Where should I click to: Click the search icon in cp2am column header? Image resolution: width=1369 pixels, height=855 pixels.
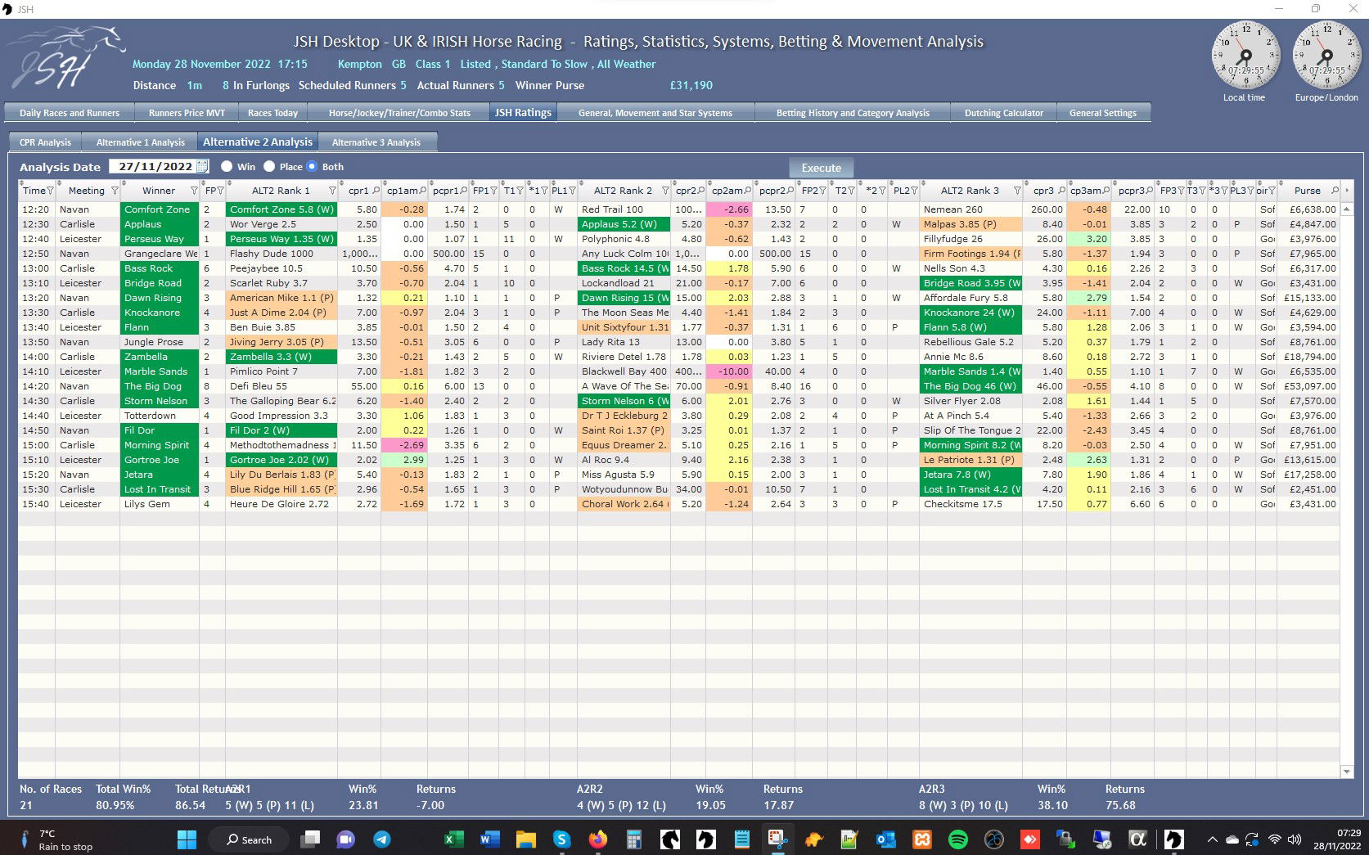pyautogui.click(x=748, y=191)
